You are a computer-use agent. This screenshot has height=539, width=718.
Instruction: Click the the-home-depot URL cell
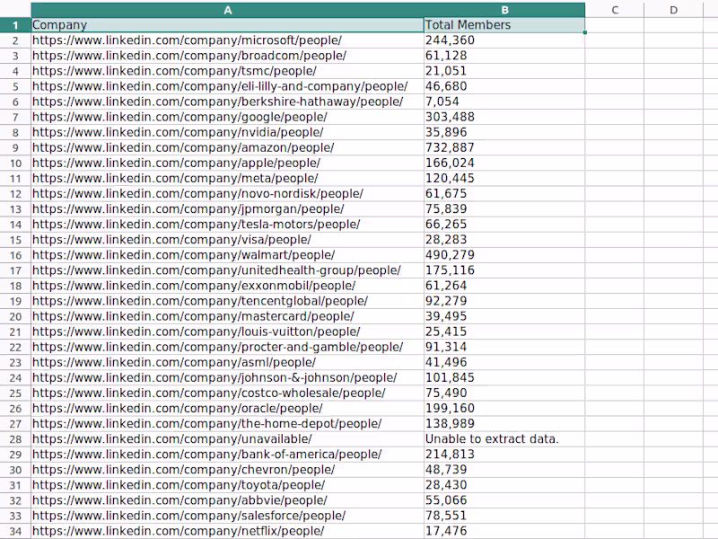(228, 424)
